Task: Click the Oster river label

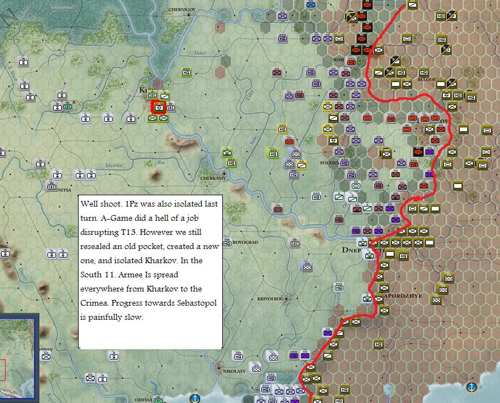Action: click(x=200, y=53)
